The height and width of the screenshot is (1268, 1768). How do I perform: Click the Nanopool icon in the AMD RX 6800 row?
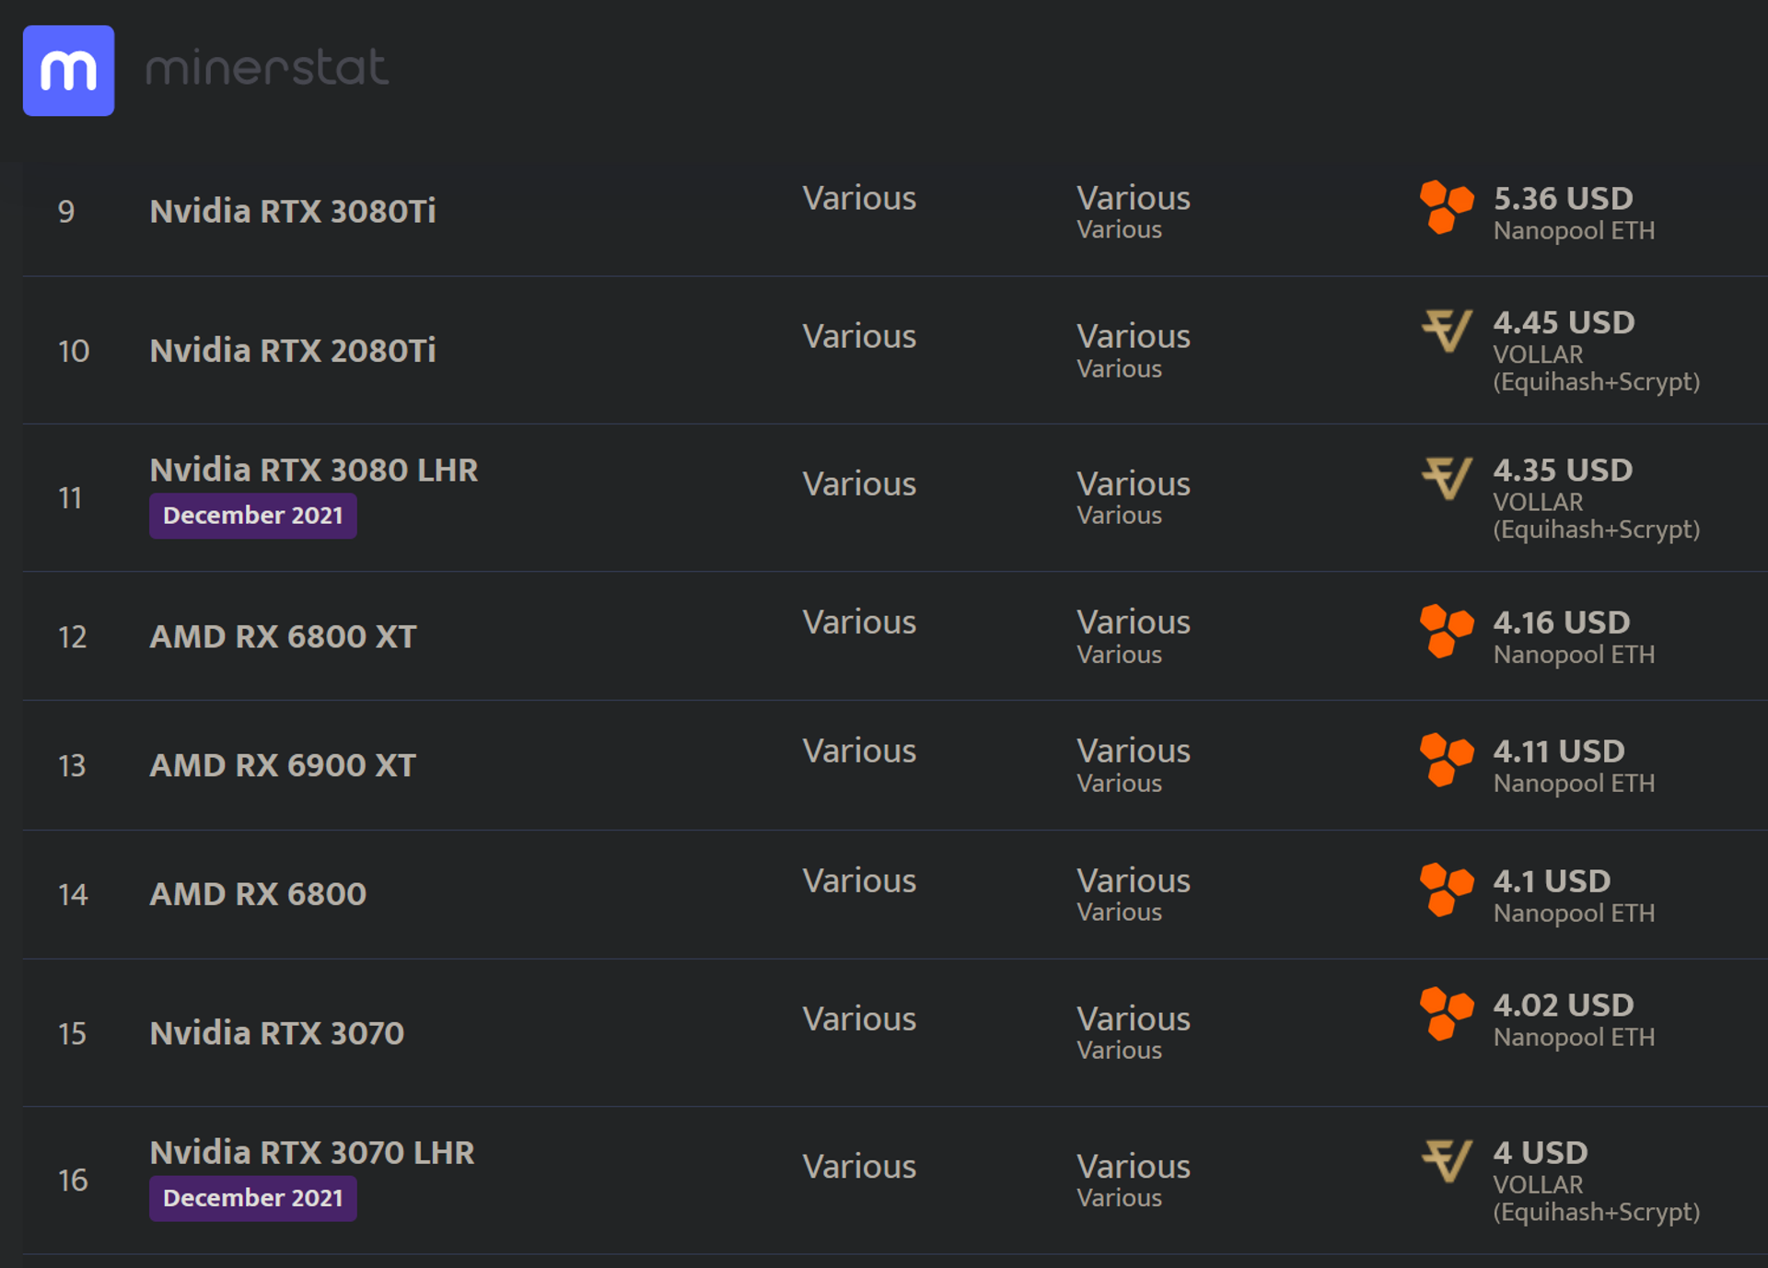(x=1446, y=890)
